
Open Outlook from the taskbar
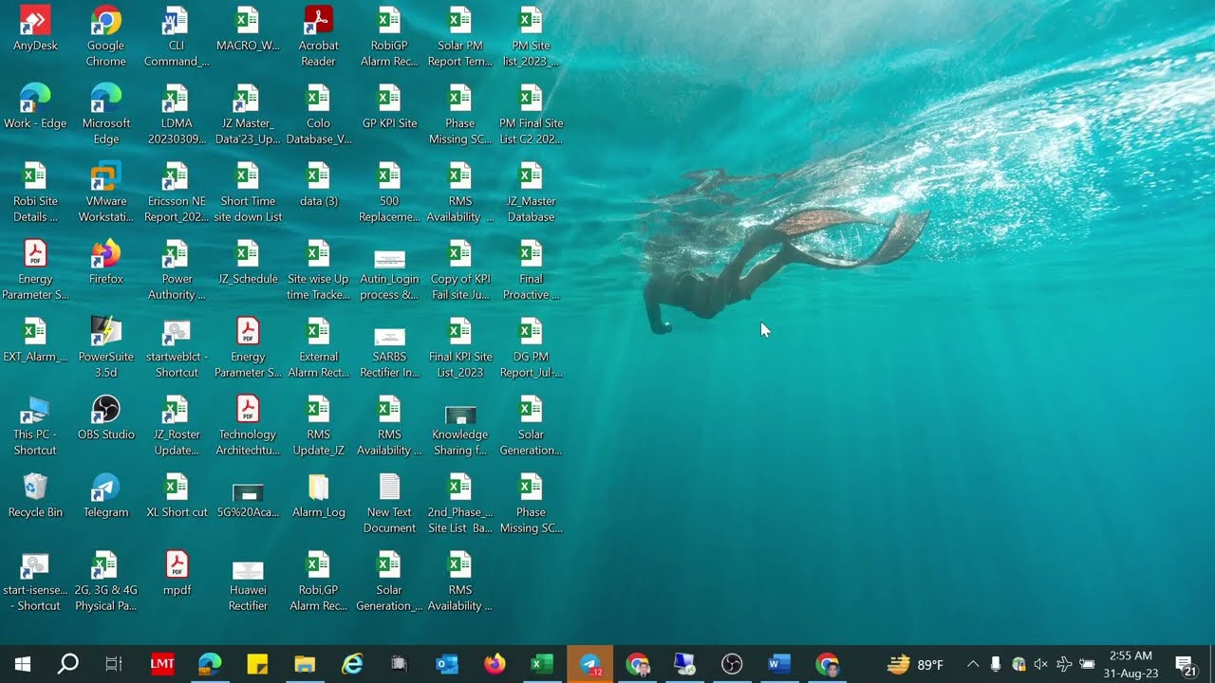point(447,664)
